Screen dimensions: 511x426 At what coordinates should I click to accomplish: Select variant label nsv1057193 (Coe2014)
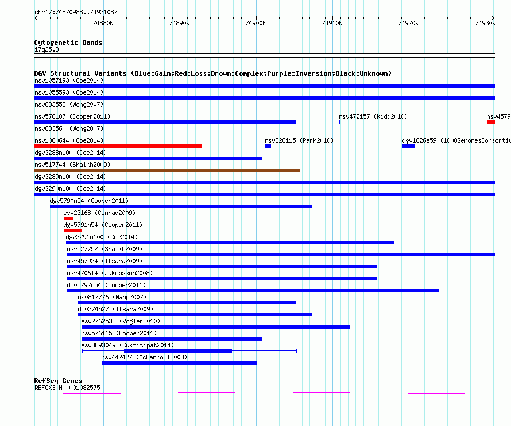69,80
